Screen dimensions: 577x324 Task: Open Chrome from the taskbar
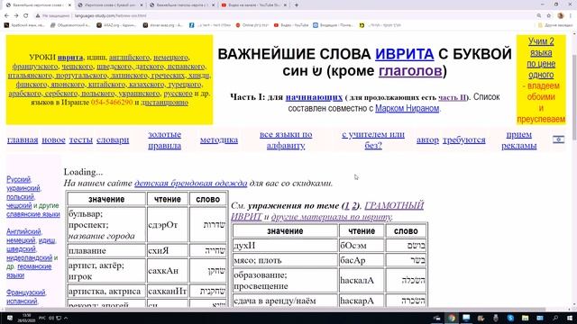point(452,318)
